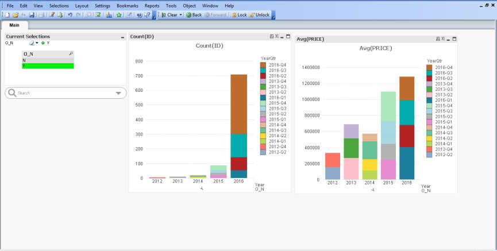Undo last layout change

click(x=70, y=15)
